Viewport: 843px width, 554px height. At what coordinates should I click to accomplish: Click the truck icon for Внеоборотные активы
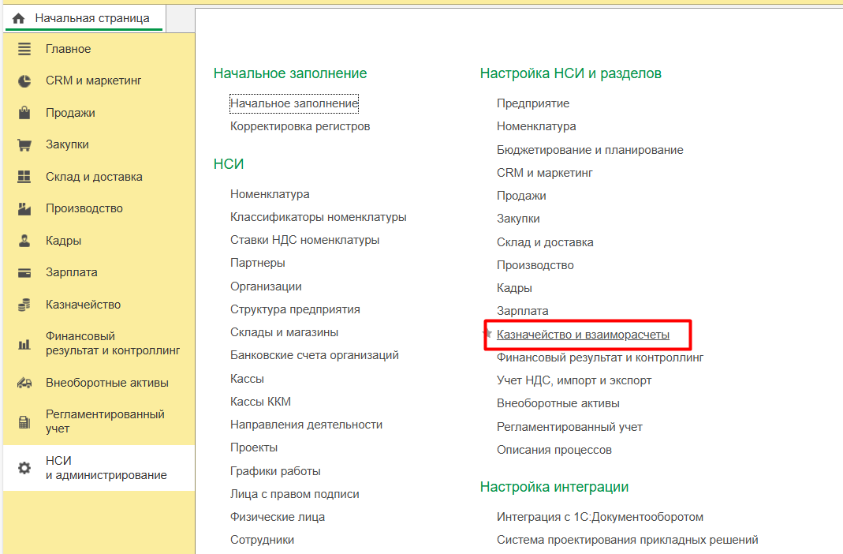pyautogui.click(x=24, y=384)
